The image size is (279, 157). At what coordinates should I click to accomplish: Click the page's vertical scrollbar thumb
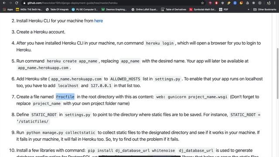coord(277,74)
